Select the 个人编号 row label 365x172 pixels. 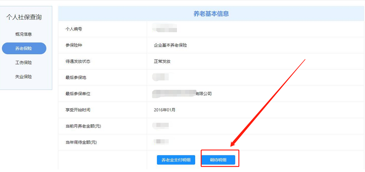pos(74,29)
